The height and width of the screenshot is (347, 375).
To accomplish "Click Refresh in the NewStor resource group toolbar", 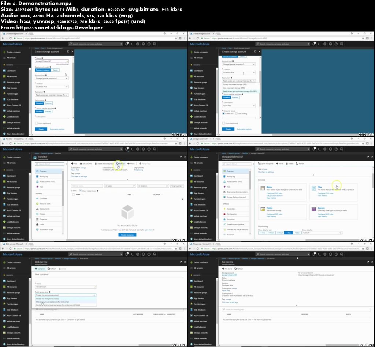I will (x=120, y=164).
